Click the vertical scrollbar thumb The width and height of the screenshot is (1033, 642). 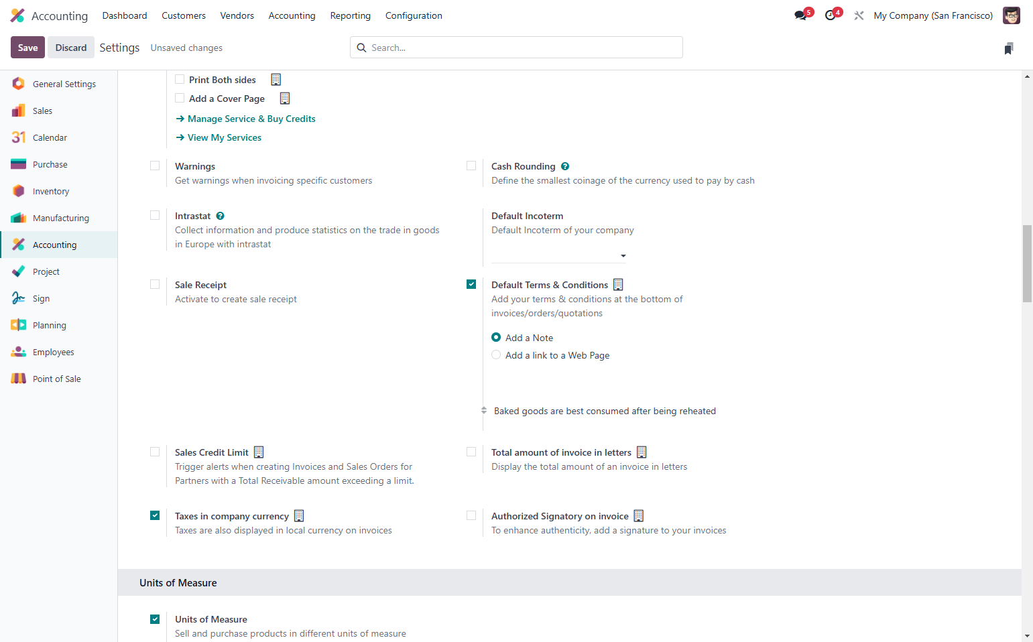point(1027,264)
